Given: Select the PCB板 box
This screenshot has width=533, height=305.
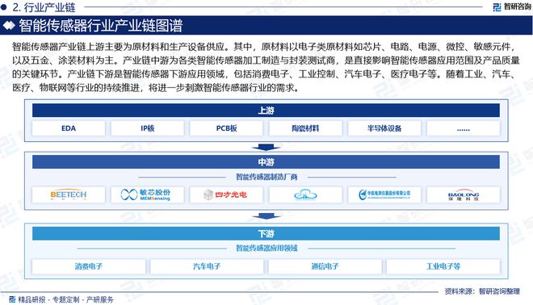Looking at the screenshot, I should point(226,128).
